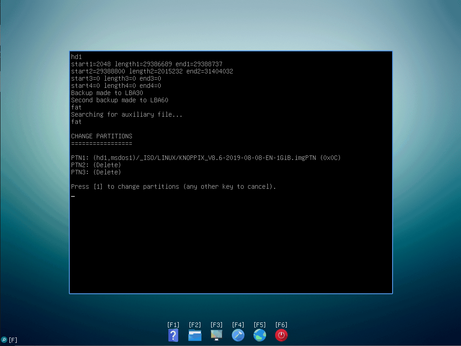Click the blue terminal window border
This screenshot has height=346, width=461.
(230, 51)
